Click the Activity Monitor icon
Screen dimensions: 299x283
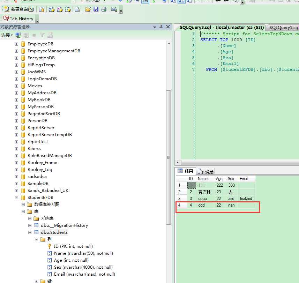pos(114,9)
